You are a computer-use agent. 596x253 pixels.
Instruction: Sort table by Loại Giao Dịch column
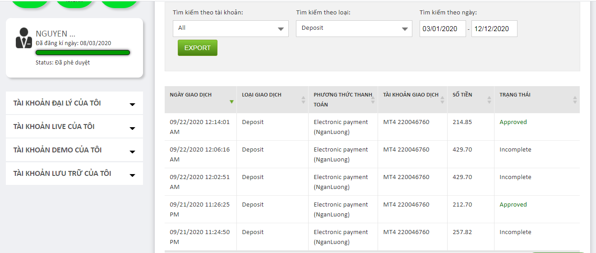[303, 100]
